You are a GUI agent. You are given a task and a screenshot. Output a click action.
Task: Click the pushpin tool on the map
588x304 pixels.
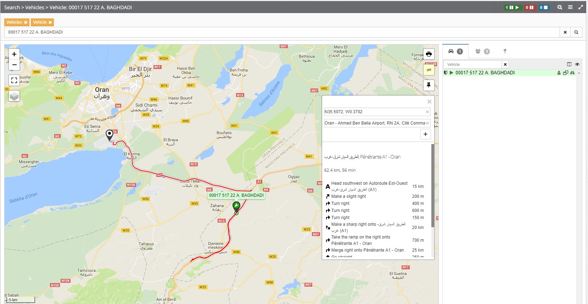pyautogui.click(x=429, y=85)
